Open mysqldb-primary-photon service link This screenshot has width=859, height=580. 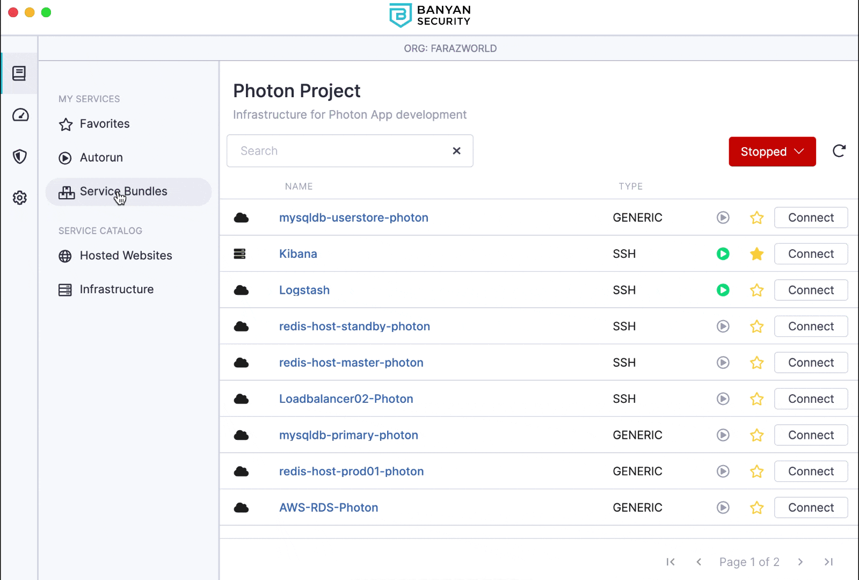pyautogui.click(x=348, y=435)
